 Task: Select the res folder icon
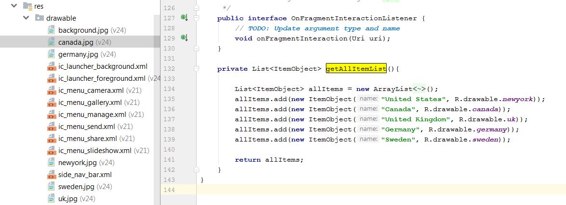coord(27,6)
